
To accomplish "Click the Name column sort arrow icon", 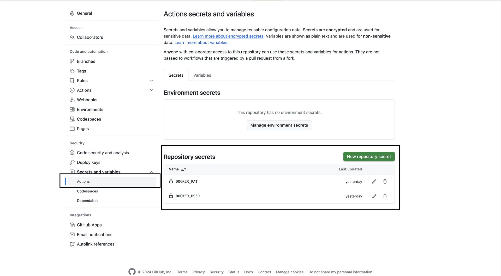I will [183, 169].
